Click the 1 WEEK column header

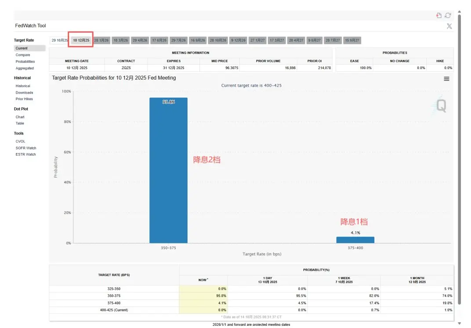point(344,280)
